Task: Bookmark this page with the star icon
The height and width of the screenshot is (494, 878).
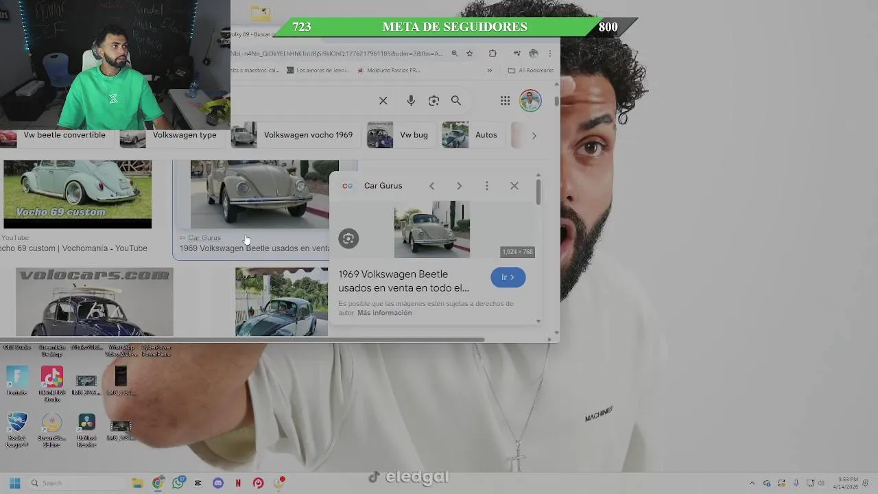Action: coord(470,54)
